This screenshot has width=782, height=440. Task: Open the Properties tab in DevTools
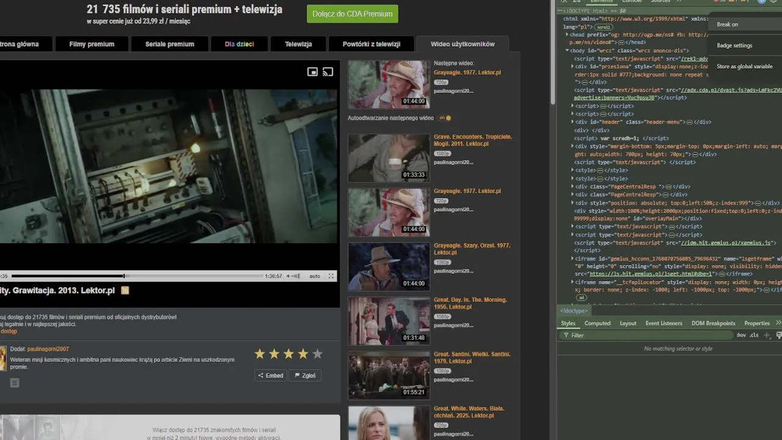coord(757,323)
